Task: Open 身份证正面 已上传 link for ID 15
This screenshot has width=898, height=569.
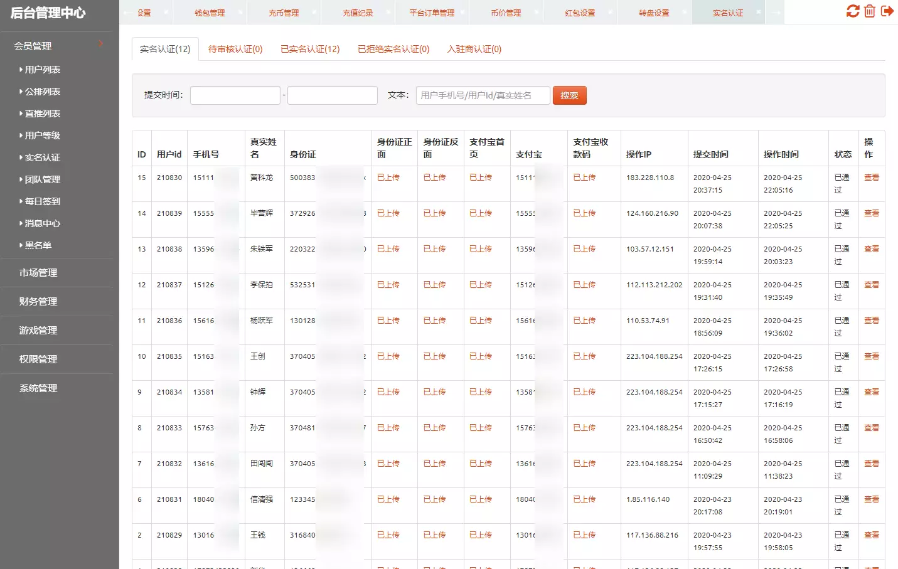Action: pos(388,178)
